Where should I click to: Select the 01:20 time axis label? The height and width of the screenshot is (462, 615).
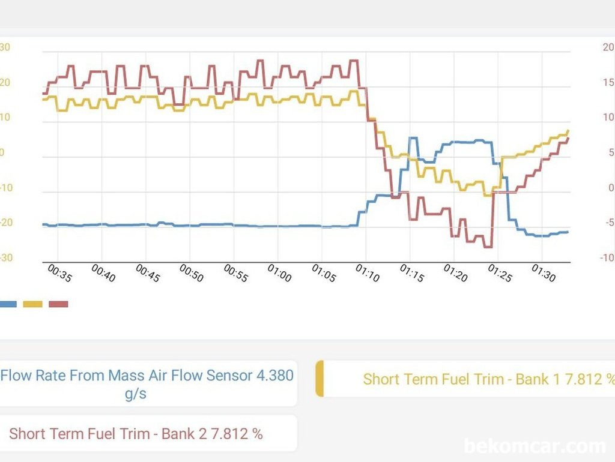455,274
